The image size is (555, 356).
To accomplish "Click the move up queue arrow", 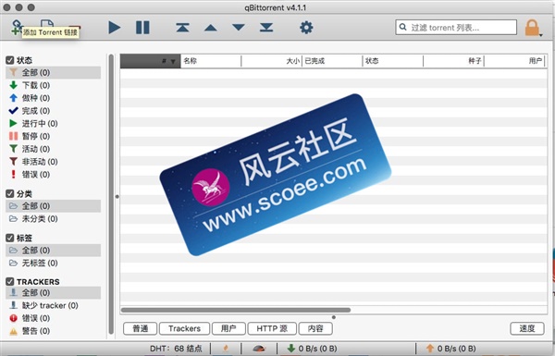I will tap(211, 28).
